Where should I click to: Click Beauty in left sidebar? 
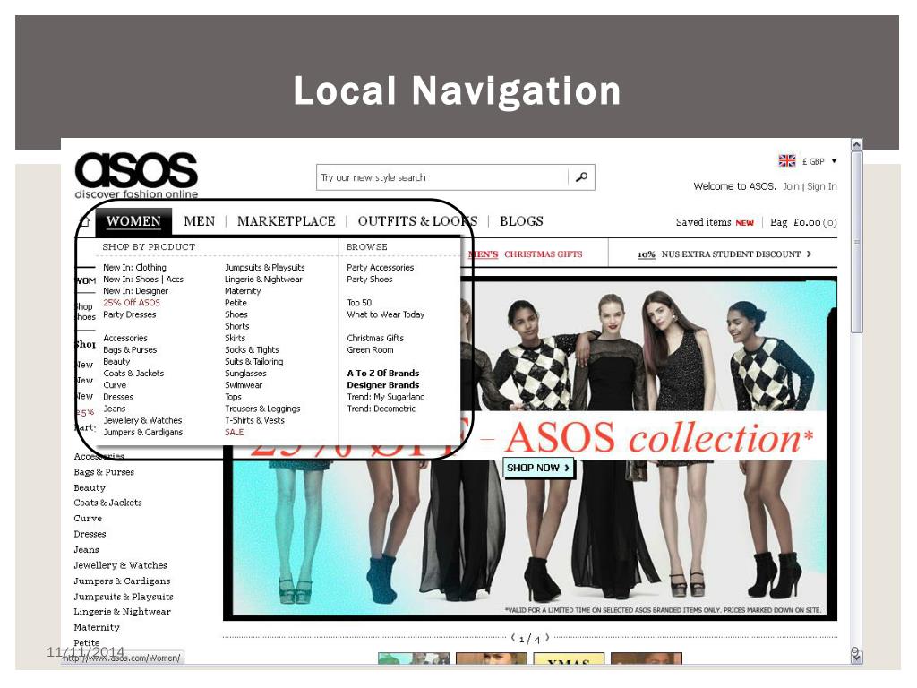click(90, 487)
